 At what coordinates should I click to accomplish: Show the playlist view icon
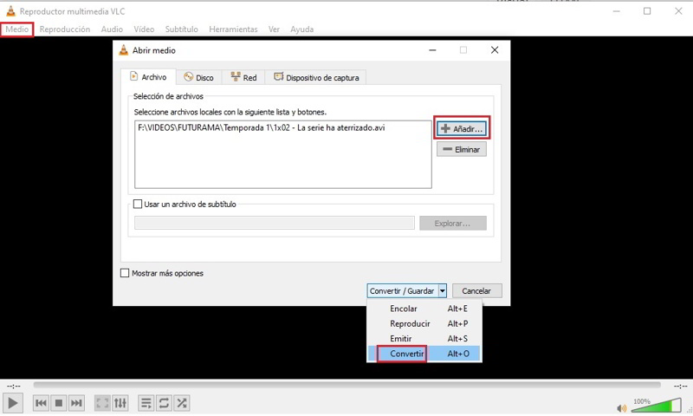[x=146, y=403]
